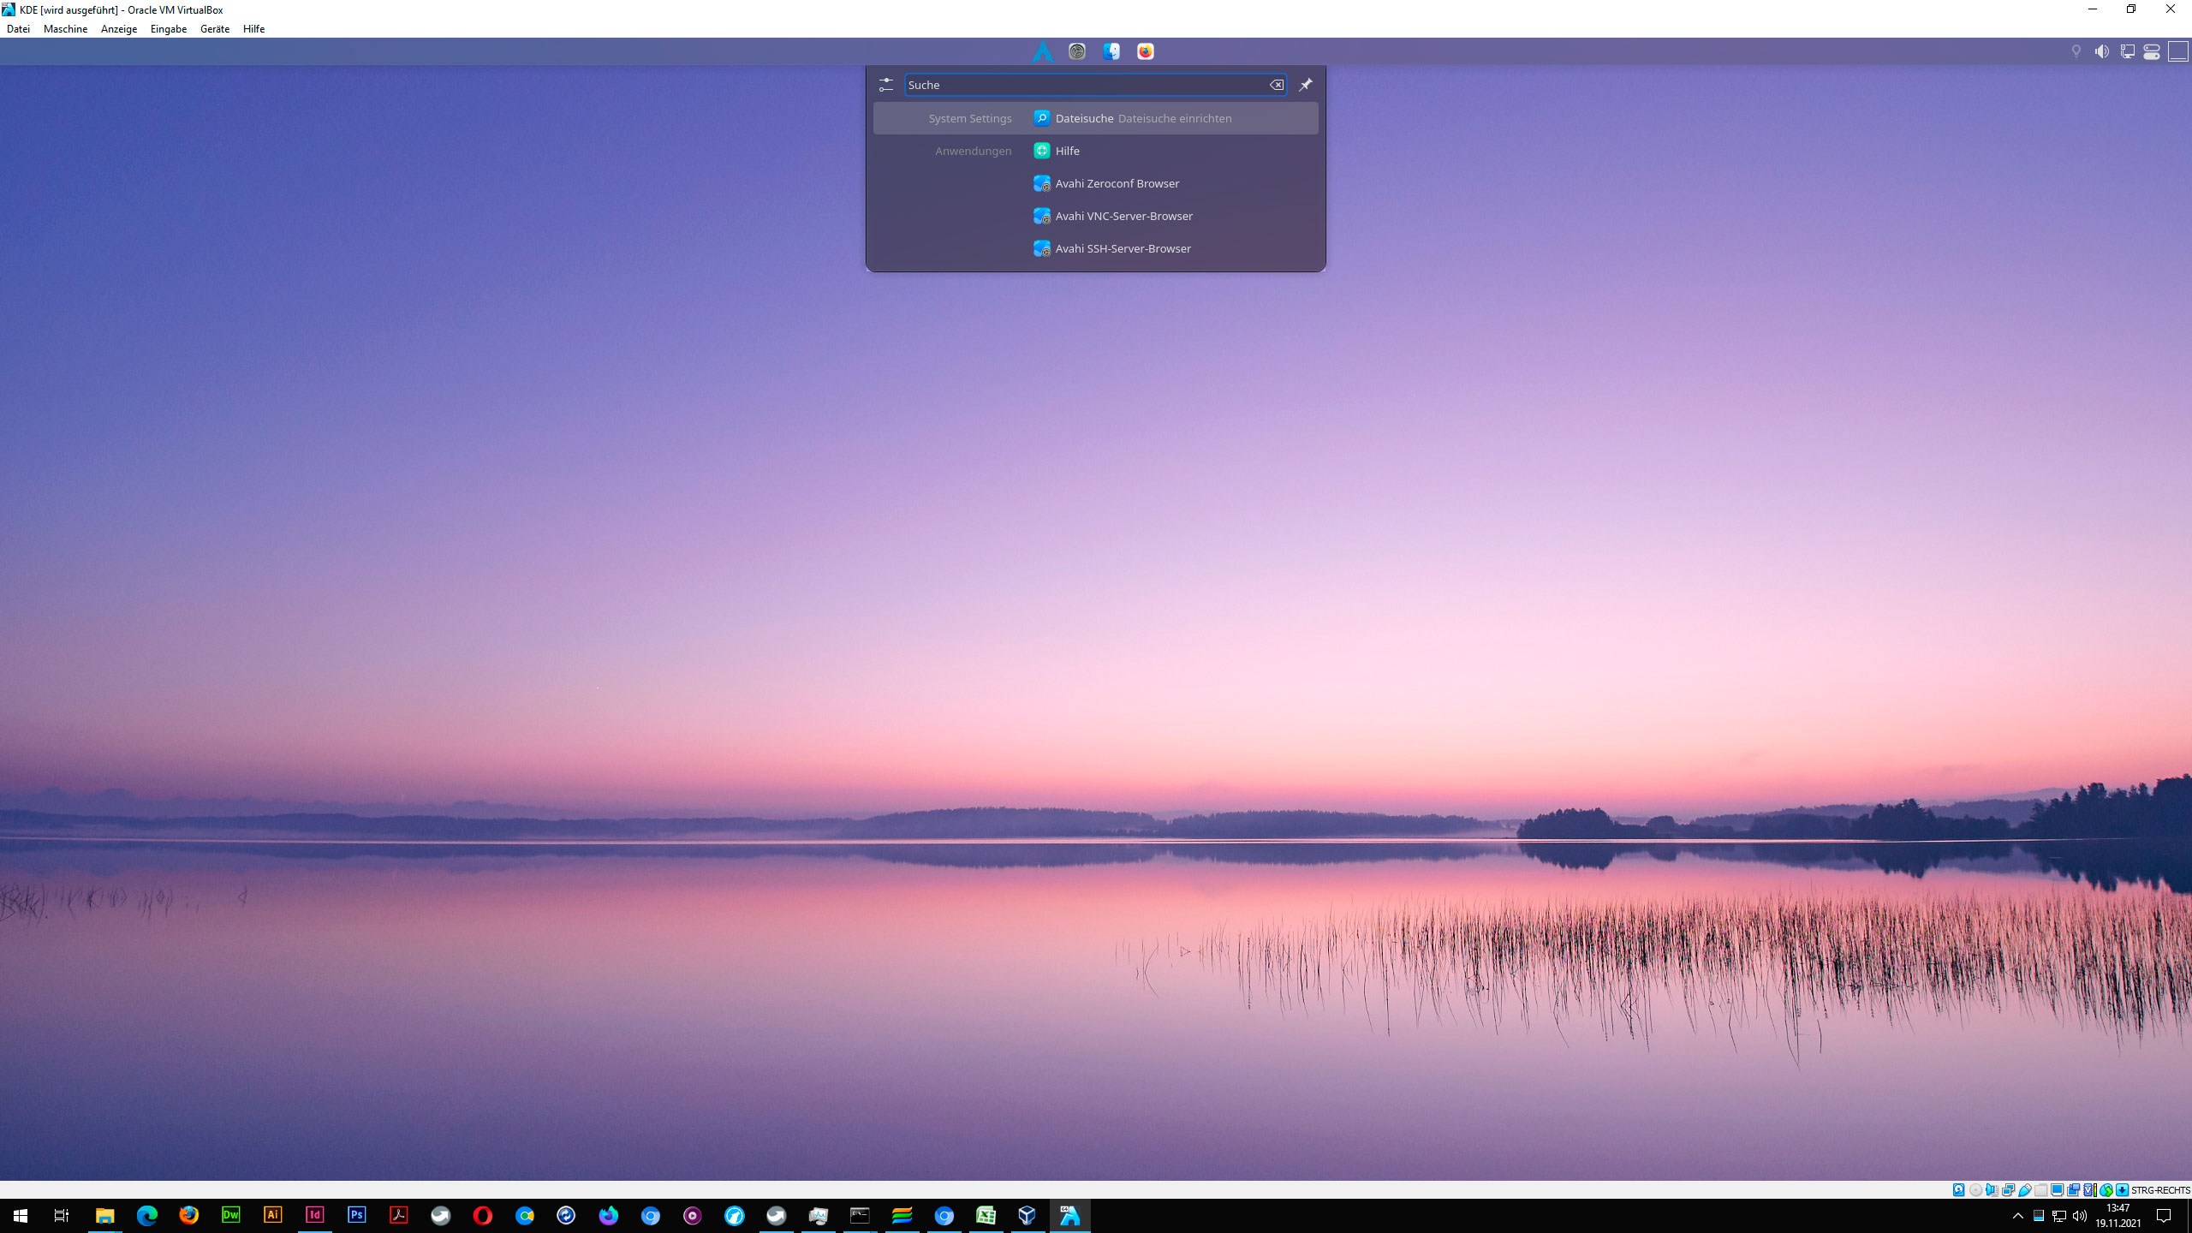The image size is (2192, 1233).
Task: Open KRunner's search configuration options
Action: coord(885,84)
